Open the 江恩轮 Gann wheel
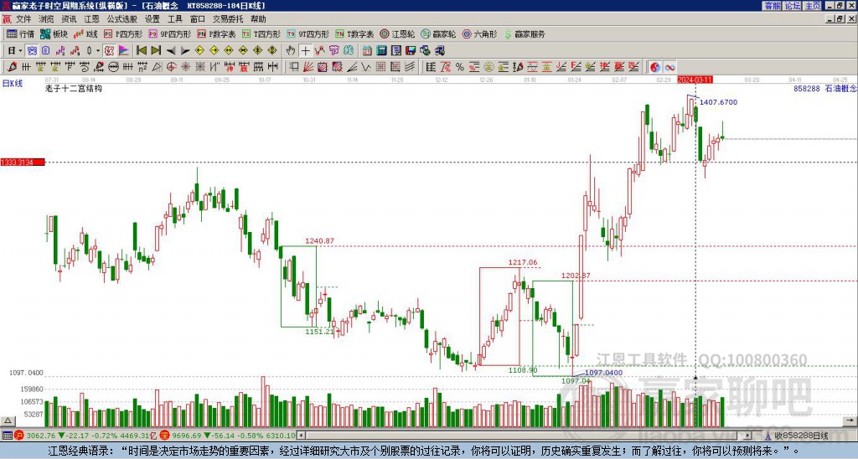The width and height of the screenshot is (858, 459). 397,34
